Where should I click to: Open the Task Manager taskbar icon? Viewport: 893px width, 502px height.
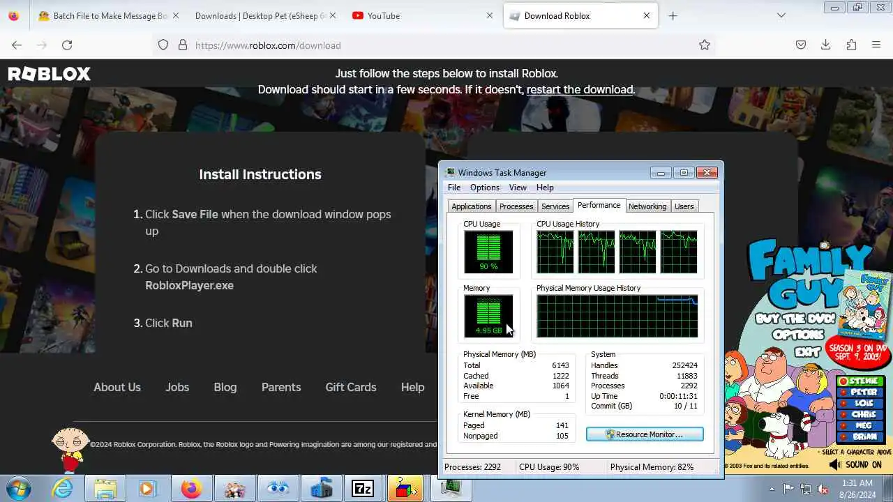point(451,489)
